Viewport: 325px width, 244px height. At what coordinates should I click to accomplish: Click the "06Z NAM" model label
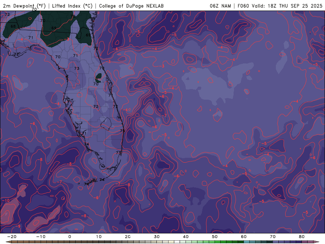pos(220,6)
